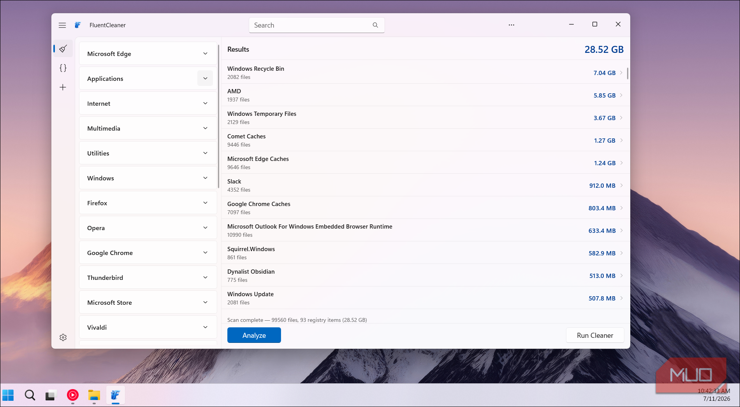Click FluentCleaner taskbar icon
Viewport: 740px width, 407px height.
(x=115, y=395)
